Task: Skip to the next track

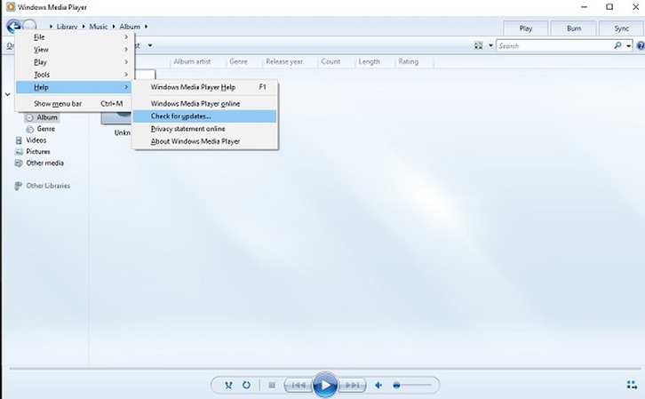Action: pyautogui.click(x=353, y=385)
